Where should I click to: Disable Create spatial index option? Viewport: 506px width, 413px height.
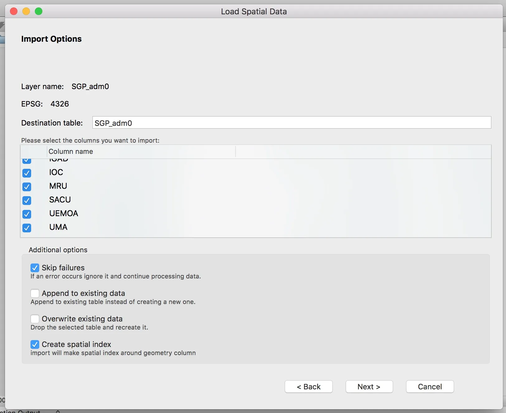tap(35, 344)
